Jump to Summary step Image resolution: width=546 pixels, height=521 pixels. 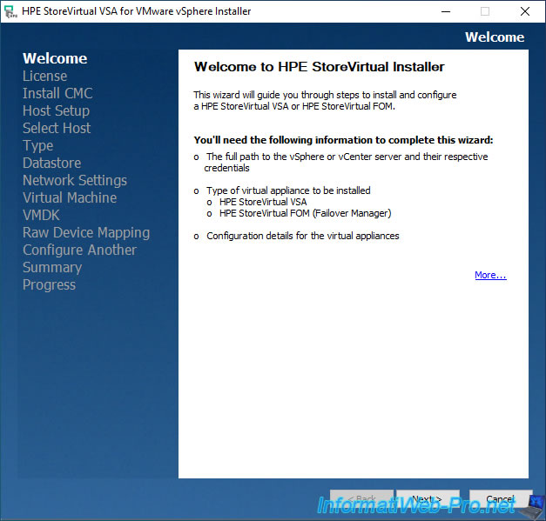52,267
